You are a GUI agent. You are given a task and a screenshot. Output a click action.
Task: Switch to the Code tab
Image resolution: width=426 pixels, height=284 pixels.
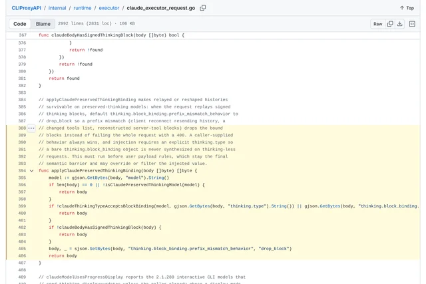pos(20,24)
